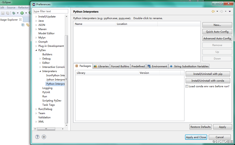Open the Source menu in Eclipse
Screen dimensions: 235x145
11,7
